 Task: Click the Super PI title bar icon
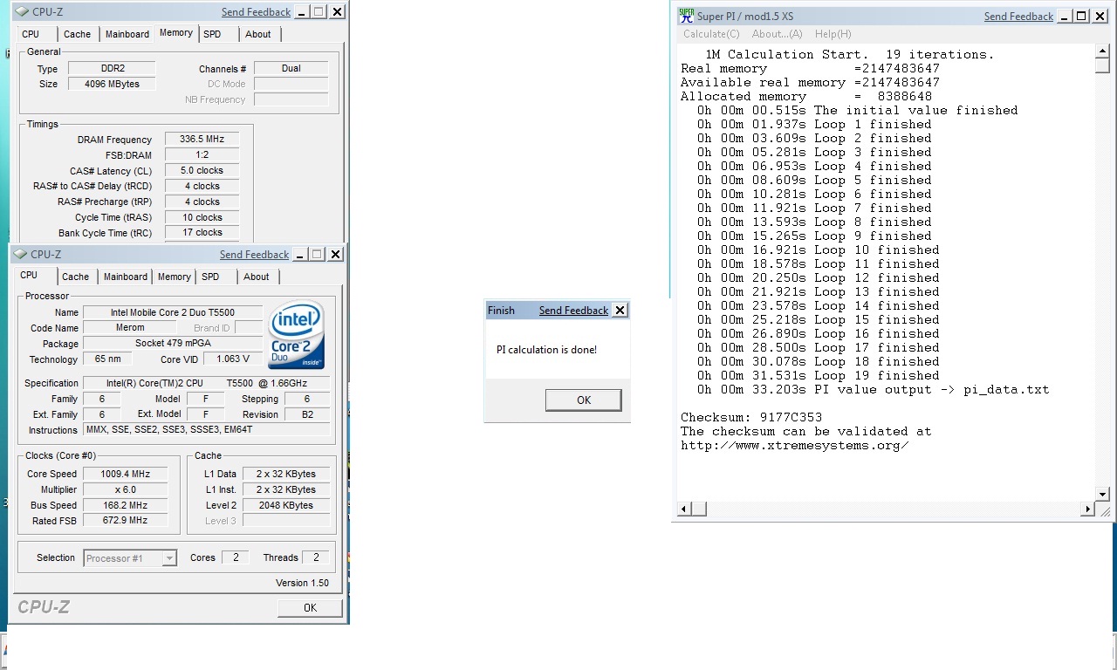pos(687,16)
